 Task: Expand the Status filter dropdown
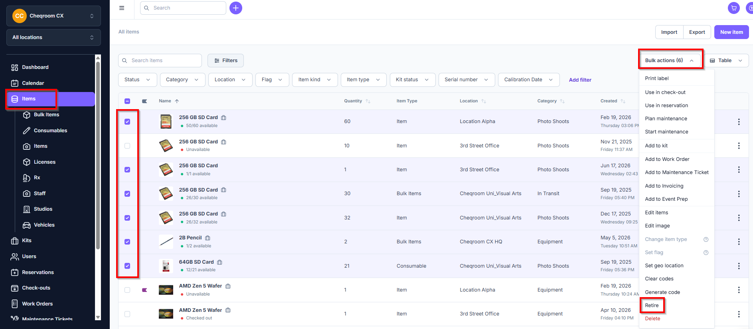137,80
